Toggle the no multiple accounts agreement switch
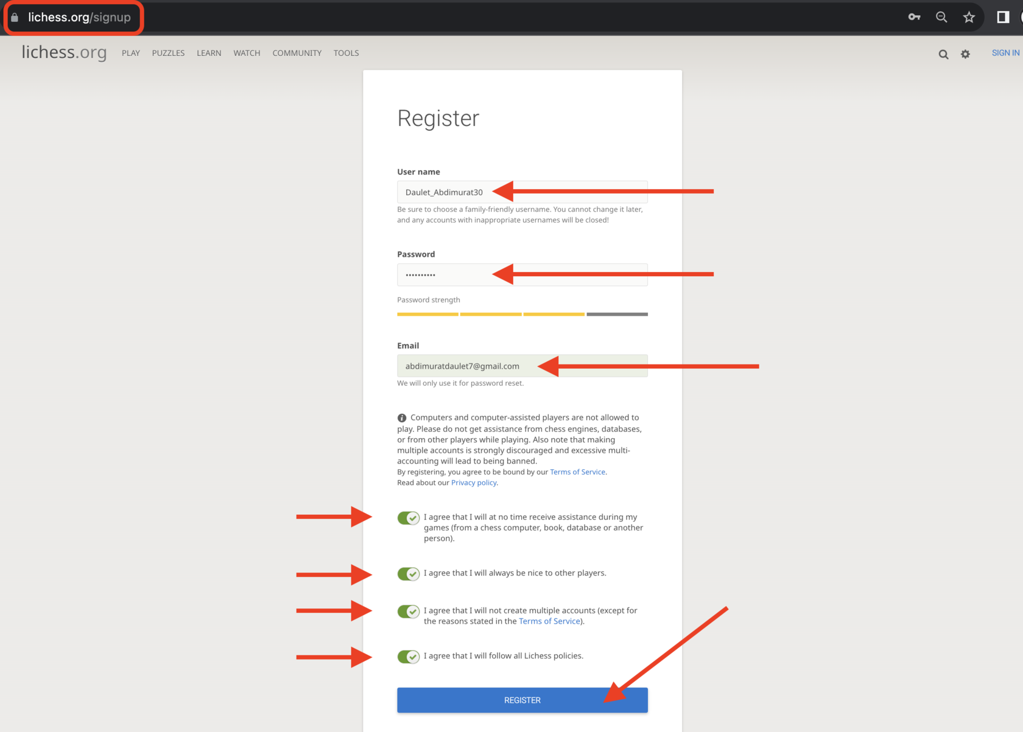 click(409, 612)
